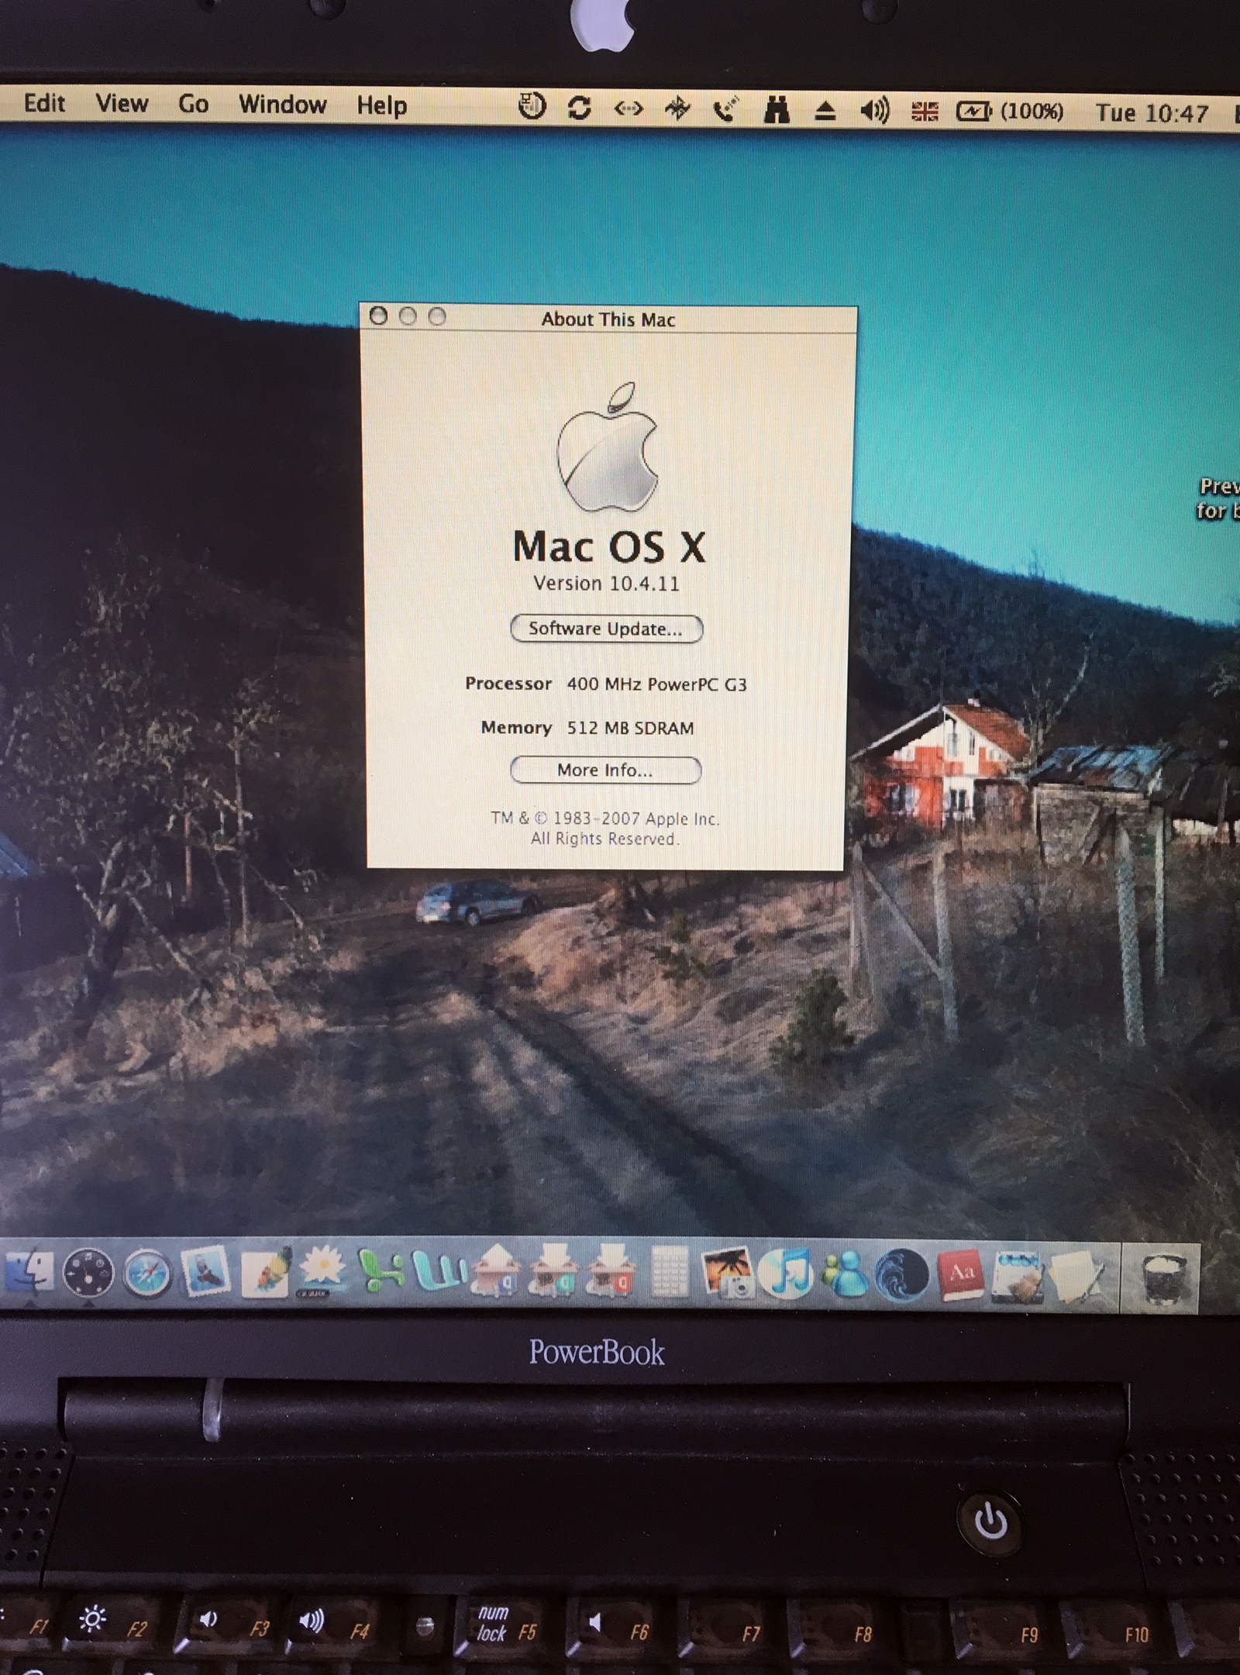This screenshot has width=1240, height=1675.
Task: Open the gray grid keypad icon in Dock
Action: click(670, 1273)
